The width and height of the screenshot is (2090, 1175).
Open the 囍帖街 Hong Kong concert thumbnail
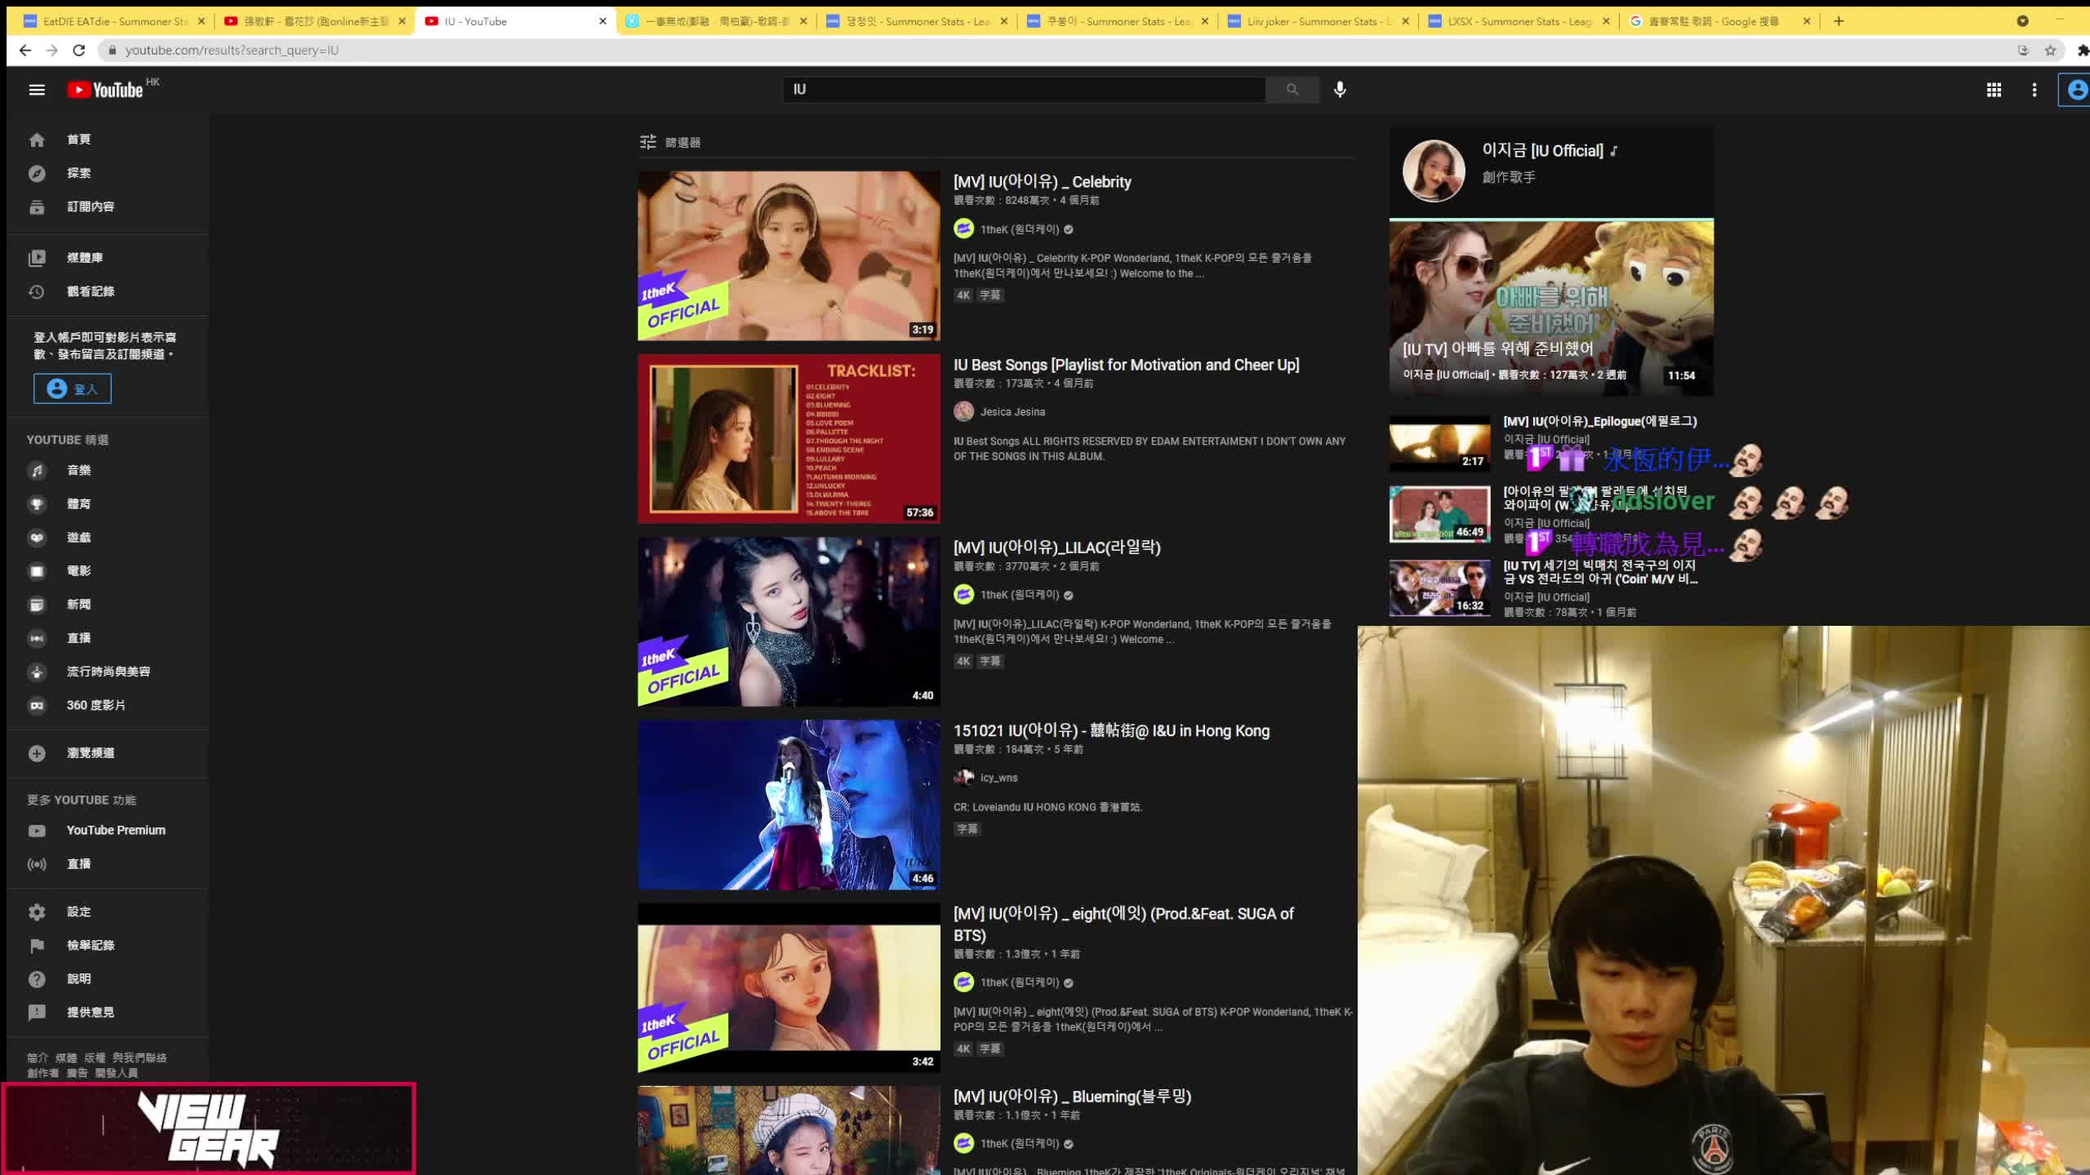pyautogui.click(x=789, y=805)
